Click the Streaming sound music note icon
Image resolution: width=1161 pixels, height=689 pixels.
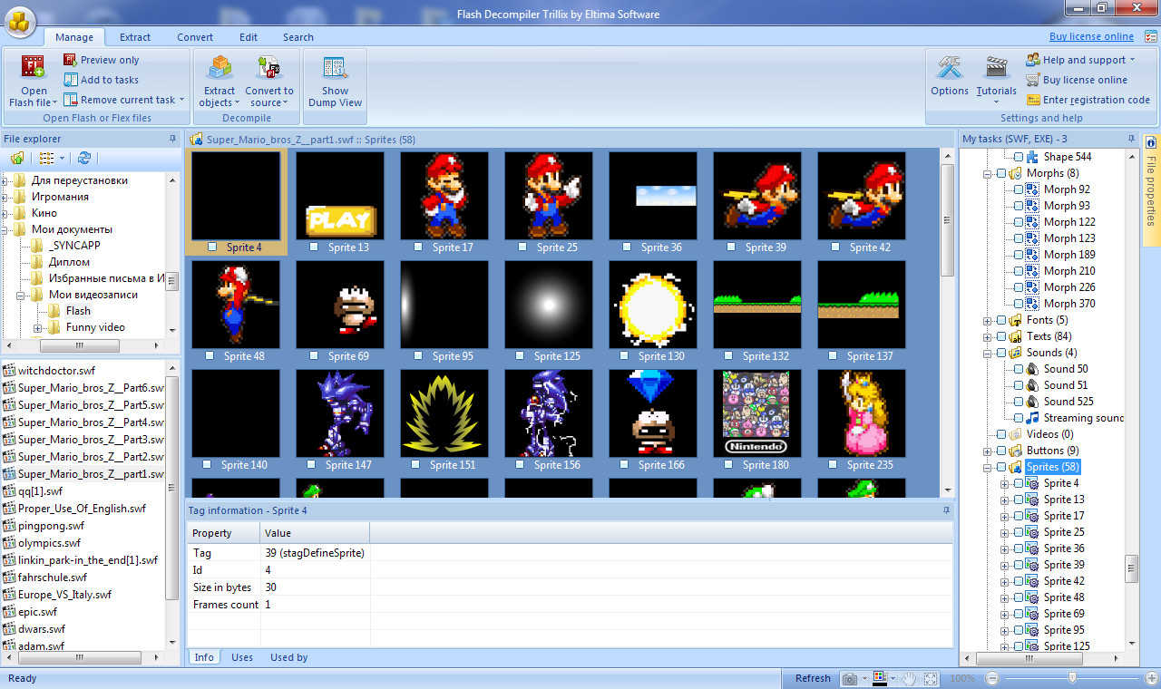pyautogui.click(x=1032, y=418)
